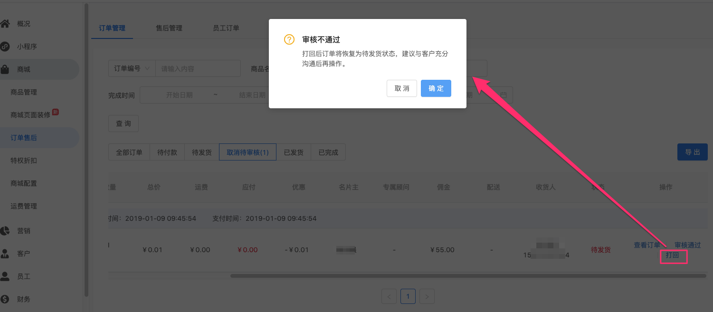Click the 财务 dollar coin icon
The width and height of the screenshot is (713, 312).
tap(5, 299)
